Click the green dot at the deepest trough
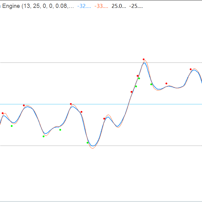The image size is (202, 202). [88, 143]
